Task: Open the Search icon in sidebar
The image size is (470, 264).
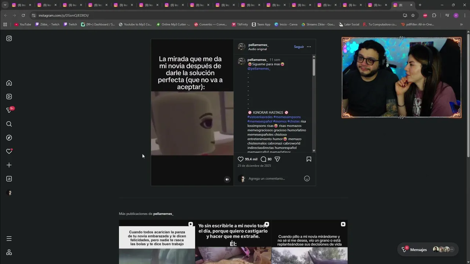Action: 9,124
